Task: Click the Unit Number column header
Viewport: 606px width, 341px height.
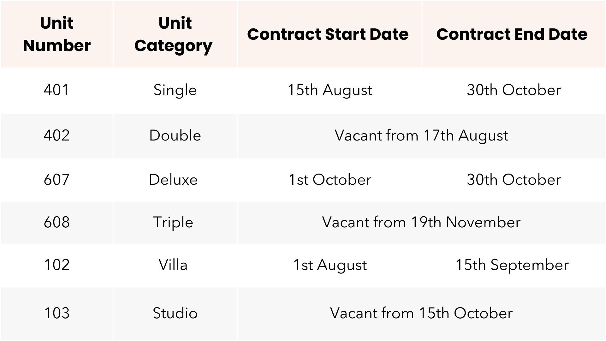Action: (x=57, y=34)
